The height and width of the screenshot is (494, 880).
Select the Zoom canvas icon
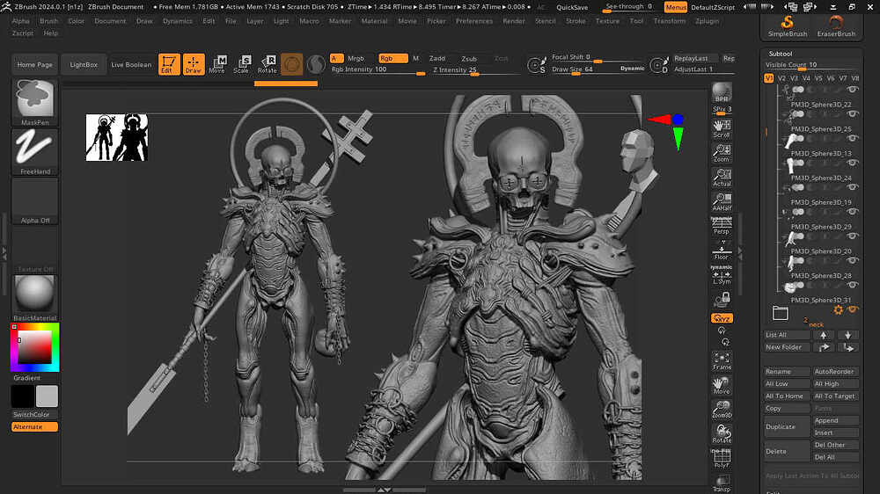pyautogui.click(x=722, y=153)
